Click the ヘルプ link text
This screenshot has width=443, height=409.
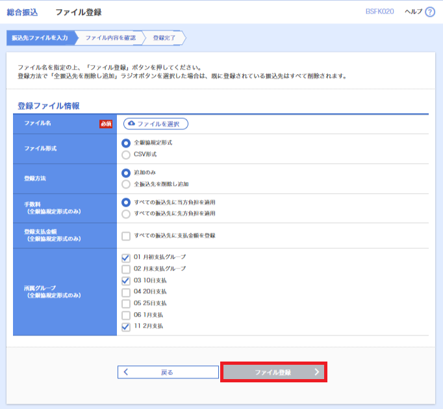pyautogui.click(x=413, y=12)
